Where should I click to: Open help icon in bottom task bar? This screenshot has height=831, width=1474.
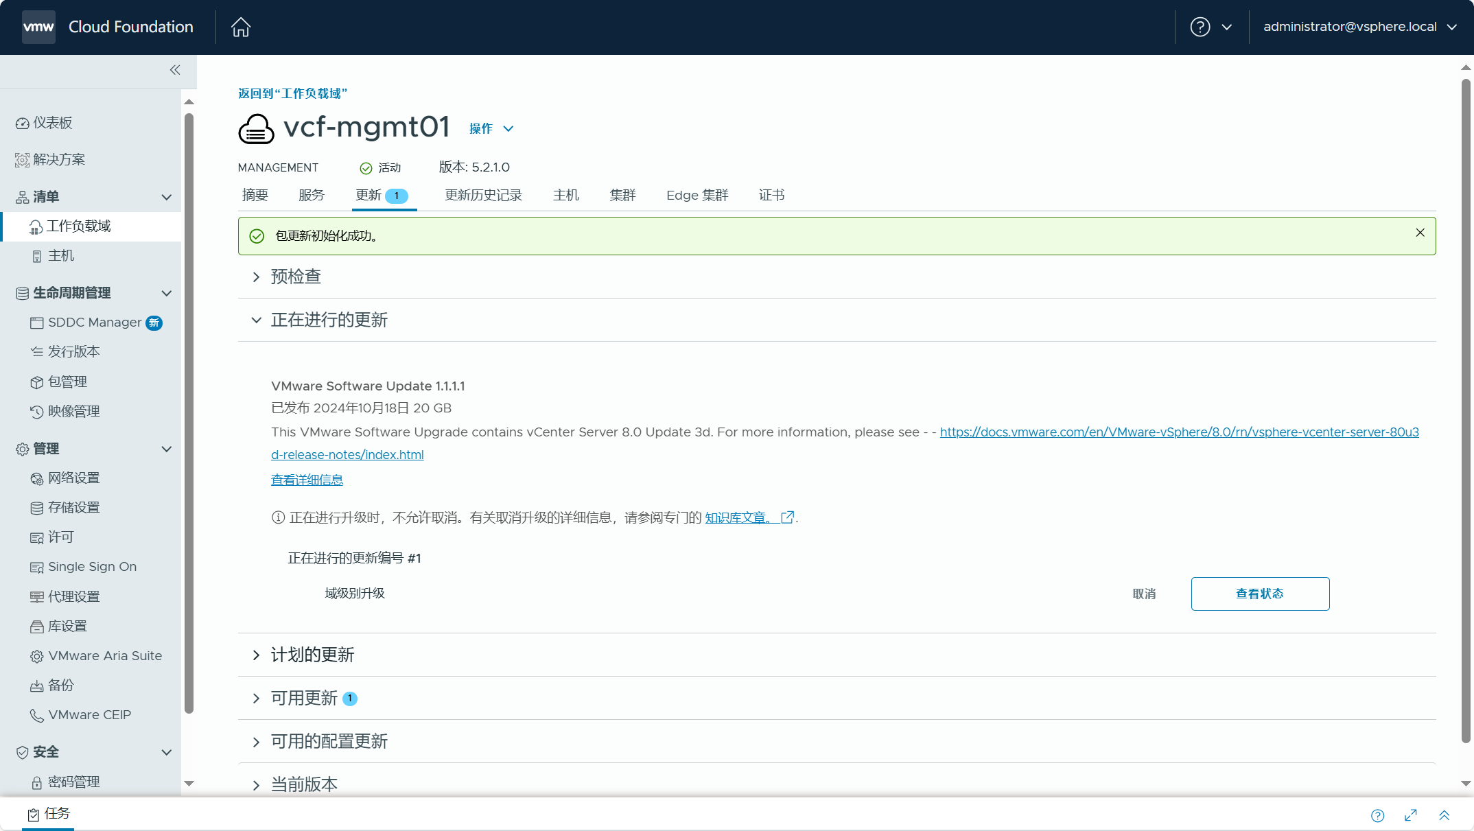[1378, 815]
